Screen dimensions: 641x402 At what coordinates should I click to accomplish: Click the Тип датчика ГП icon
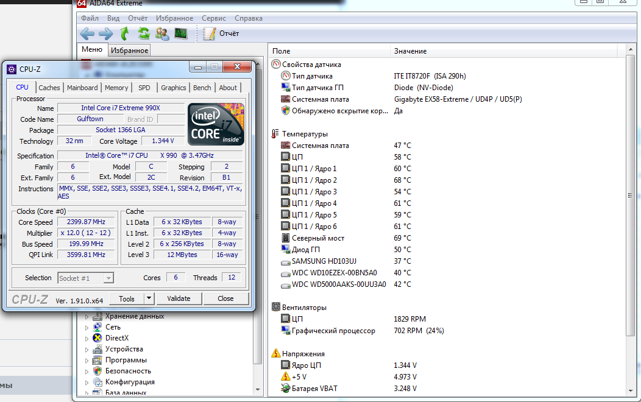point(285,87)
